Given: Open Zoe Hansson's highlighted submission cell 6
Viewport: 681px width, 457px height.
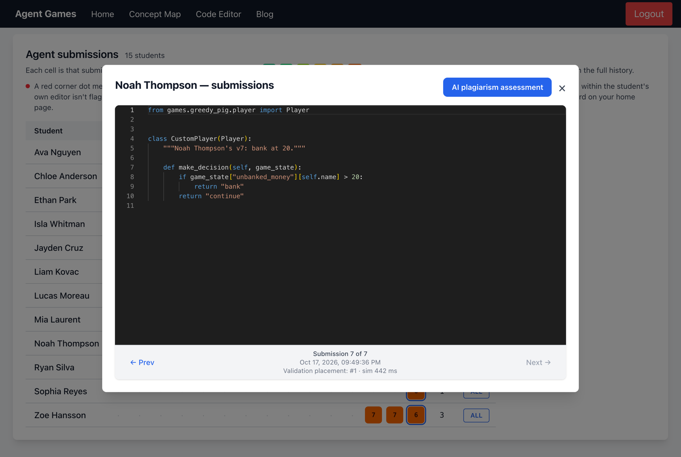Looking at the screenshot, I should coord(416,415).
